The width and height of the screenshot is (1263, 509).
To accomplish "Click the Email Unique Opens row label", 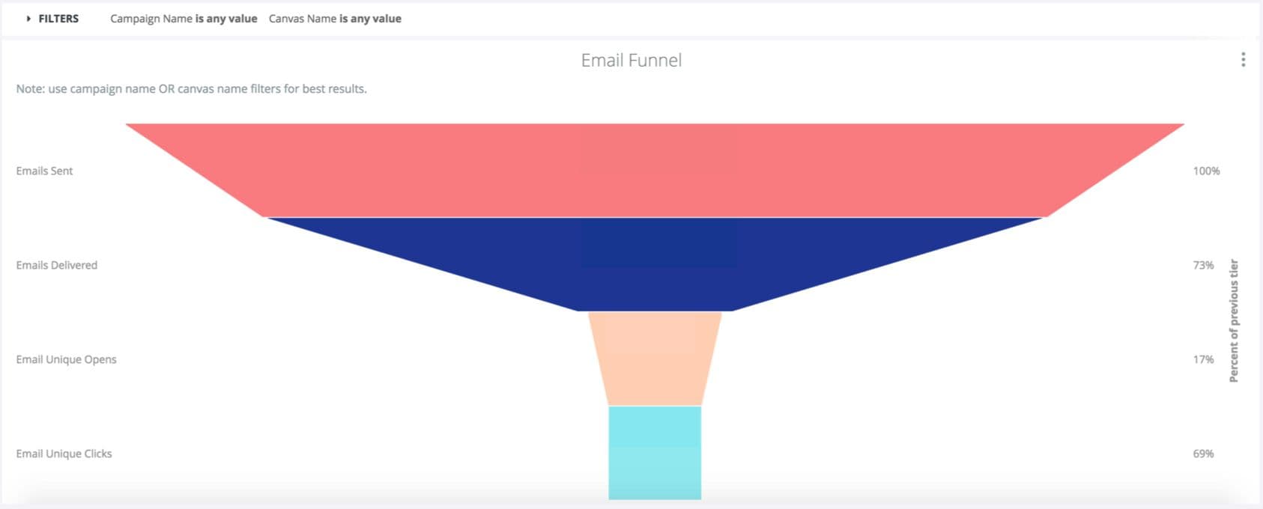I will (x=66, y=359).
